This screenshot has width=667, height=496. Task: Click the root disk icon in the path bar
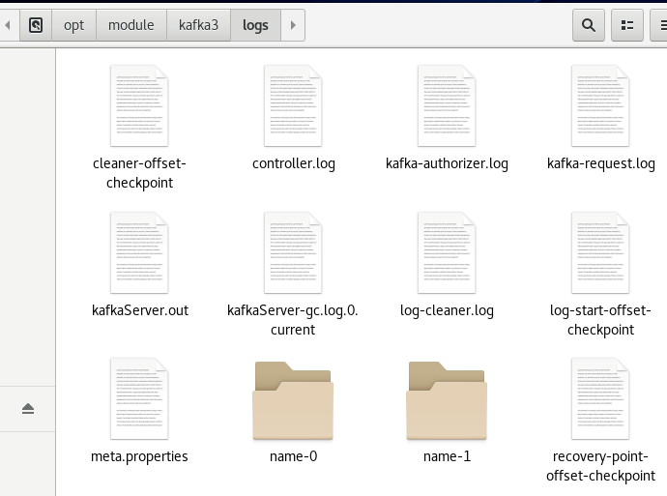click(x=36, y=25)
